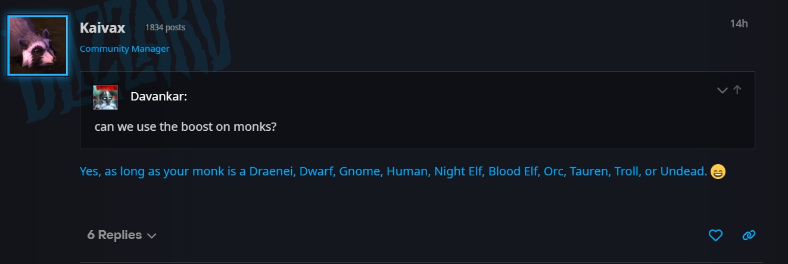The width and height of the screenshot is (788, 264).
Task: Open the Kaivax username profile
Action: (x=102, y=27)
